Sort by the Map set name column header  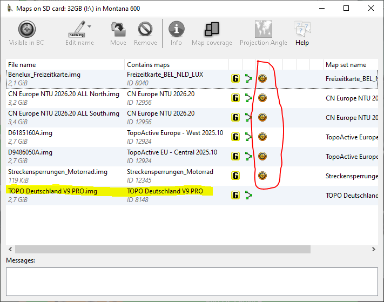click(351, 65)
